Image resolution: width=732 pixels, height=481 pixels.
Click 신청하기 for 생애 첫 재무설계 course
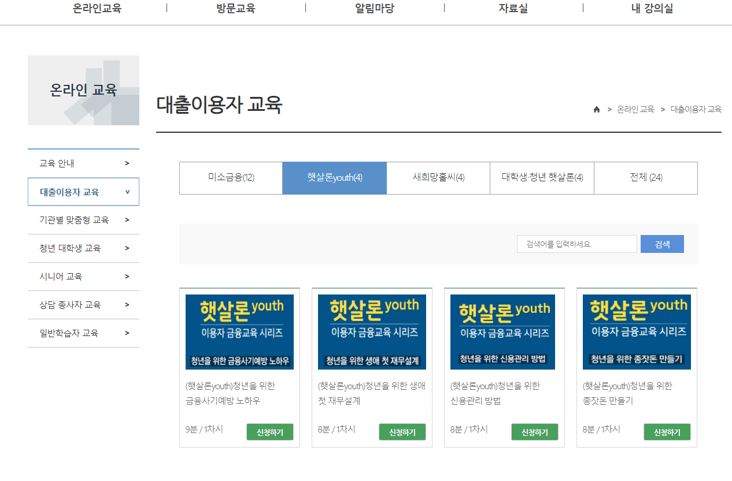(x=402, y=432)
